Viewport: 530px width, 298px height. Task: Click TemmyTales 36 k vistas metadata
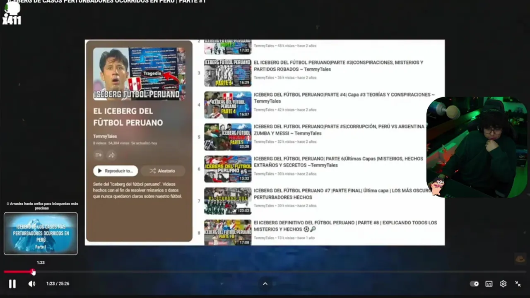(x=285, y=78)
